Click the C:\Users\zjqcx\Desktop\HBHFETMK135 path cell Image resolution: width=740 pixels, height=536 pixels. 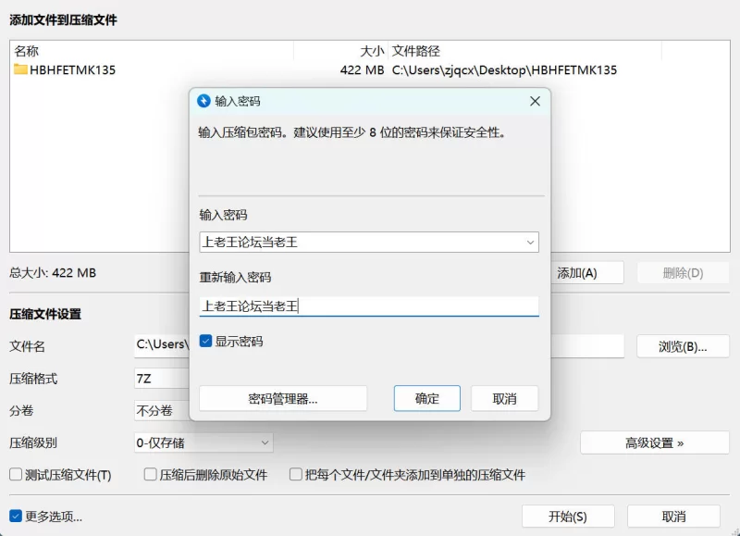click(x=504, y=69)
